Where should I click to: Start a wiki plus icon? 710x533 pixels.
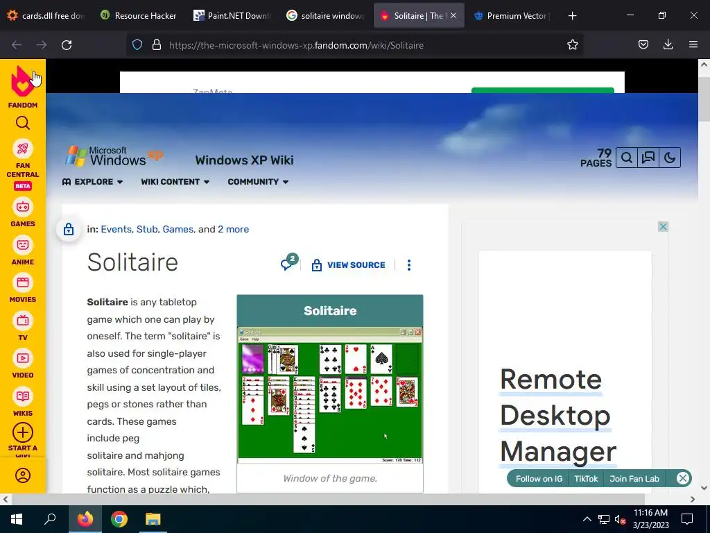[x=23, y=433]
